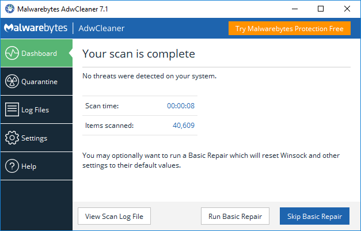Select the items scanned value 40,609
361x231 pixels.
(184, 125)
